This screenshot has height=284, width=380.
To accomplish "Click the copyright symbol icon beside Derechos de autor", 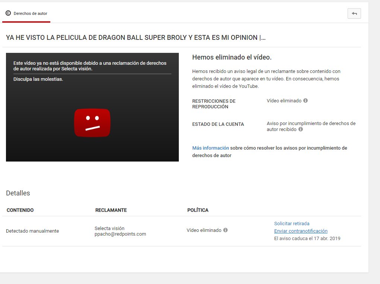I will coord(8,13).
